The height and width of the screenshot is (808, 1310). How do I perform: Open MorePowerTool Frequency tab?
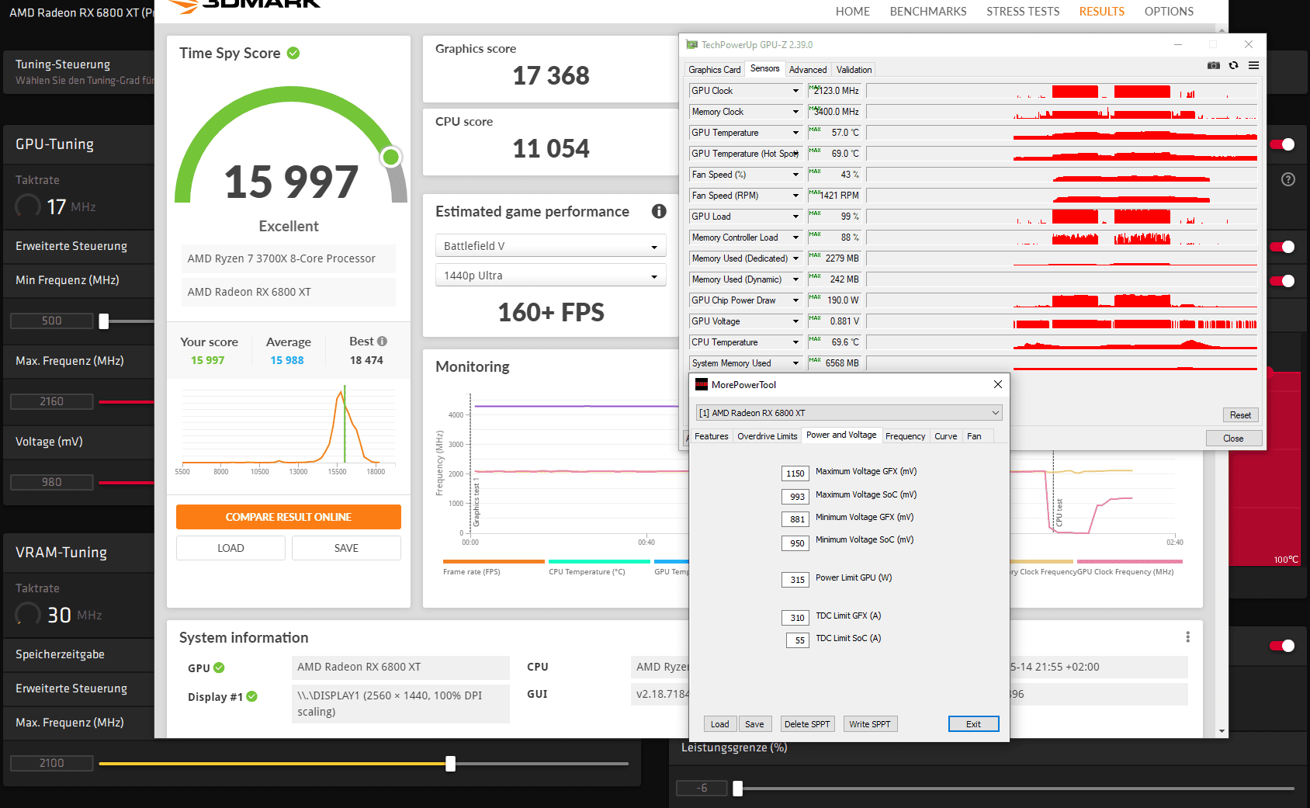coord(905,436)
